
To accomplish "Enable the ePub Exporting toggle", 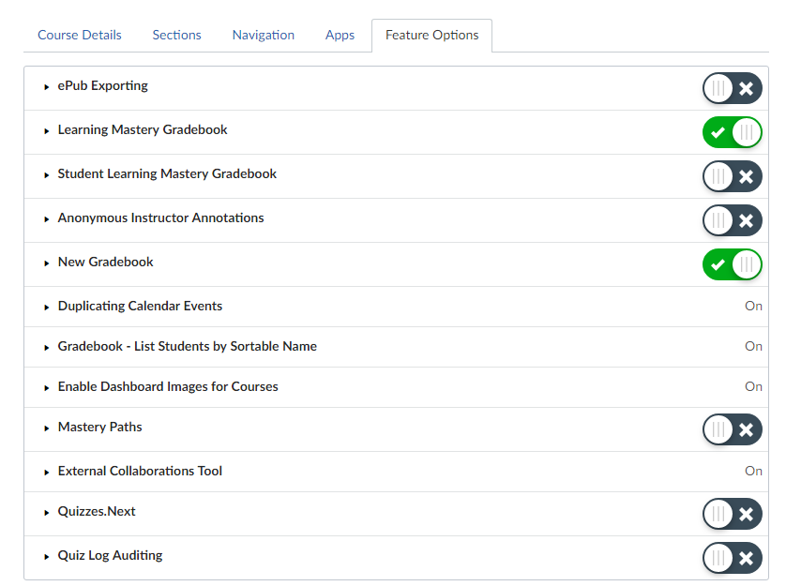I will click(732, 88).
